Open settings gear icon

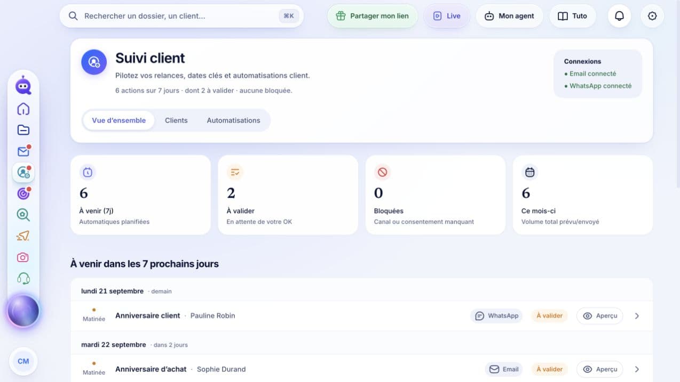[x=652, y=16]
